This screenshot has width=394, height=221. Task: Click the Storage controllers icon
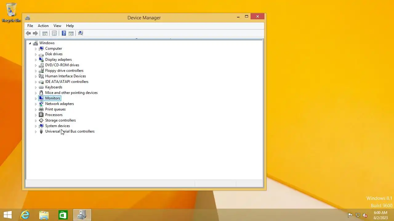[x=41, y=120]
